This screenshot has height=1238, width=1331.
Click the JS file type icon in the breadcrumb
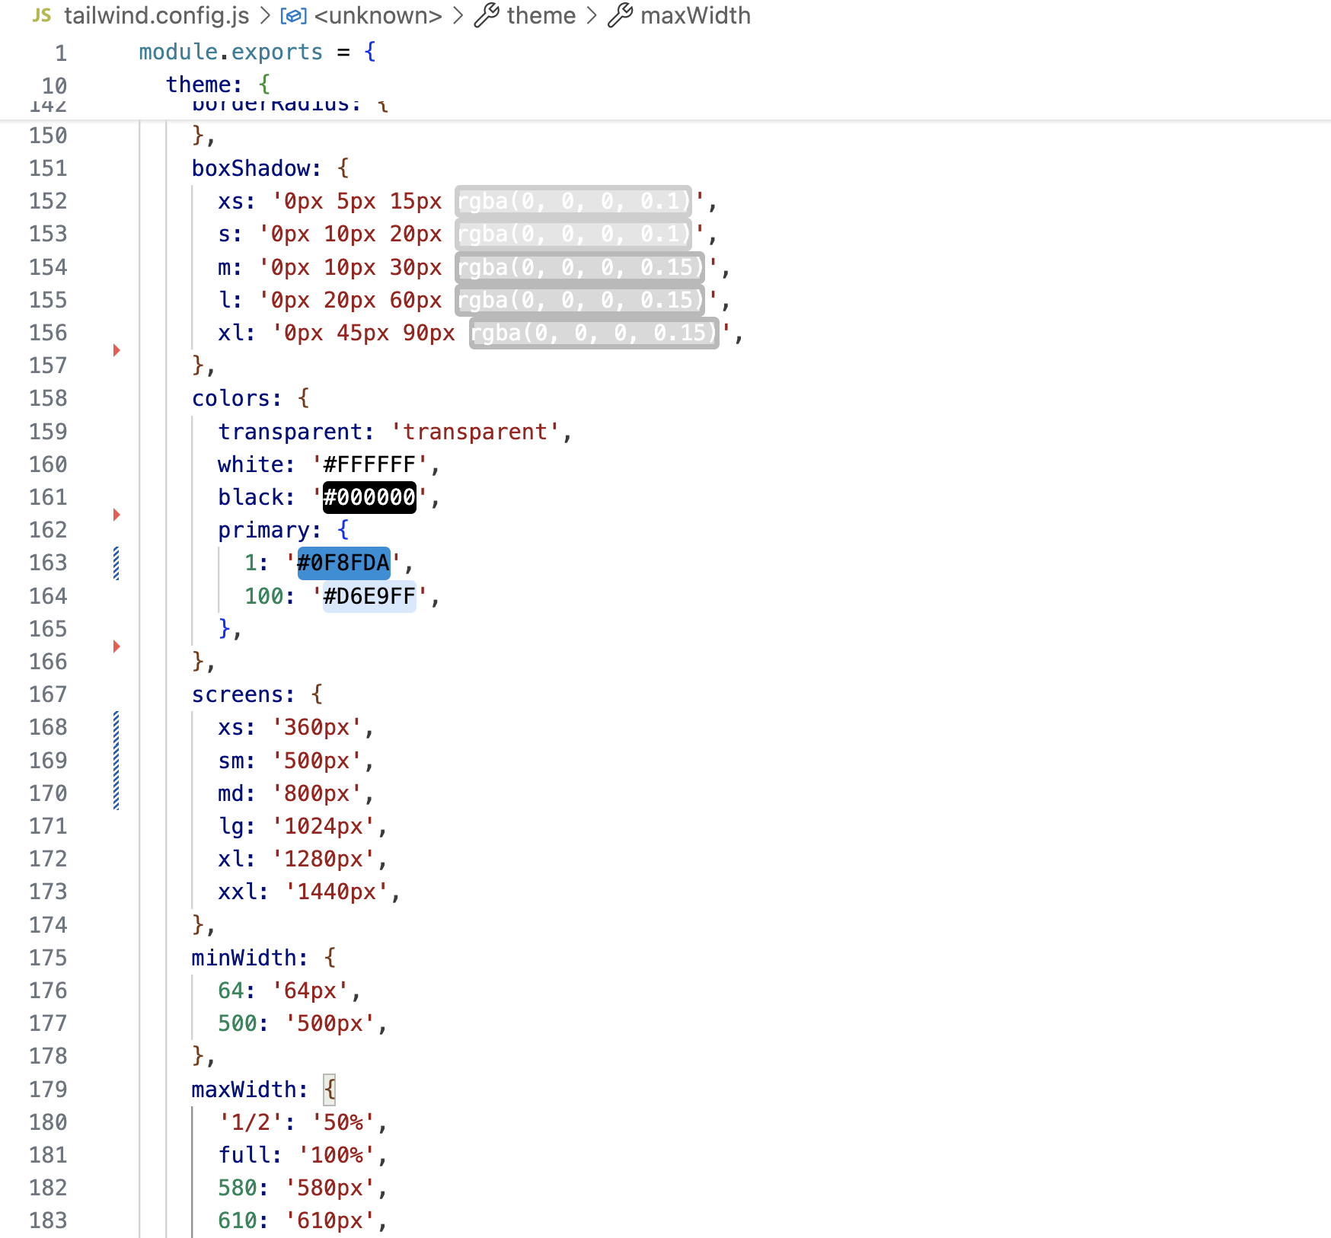tap(42, 14)
